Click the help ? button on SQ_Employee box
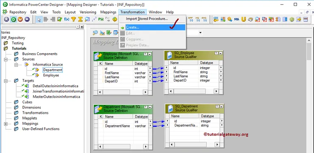Viewport: 314px width, 153px height. point(216,53)
